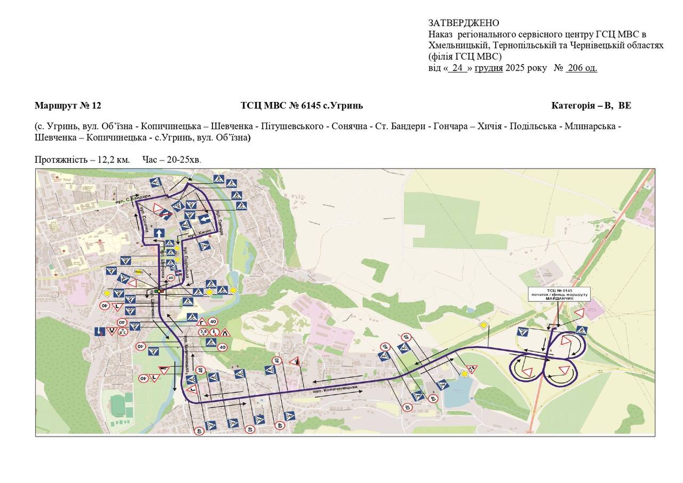Select the ЗАТВЕРДЖЕНО approval heading
Screen dimensions: 683x483
coord(463,23)
